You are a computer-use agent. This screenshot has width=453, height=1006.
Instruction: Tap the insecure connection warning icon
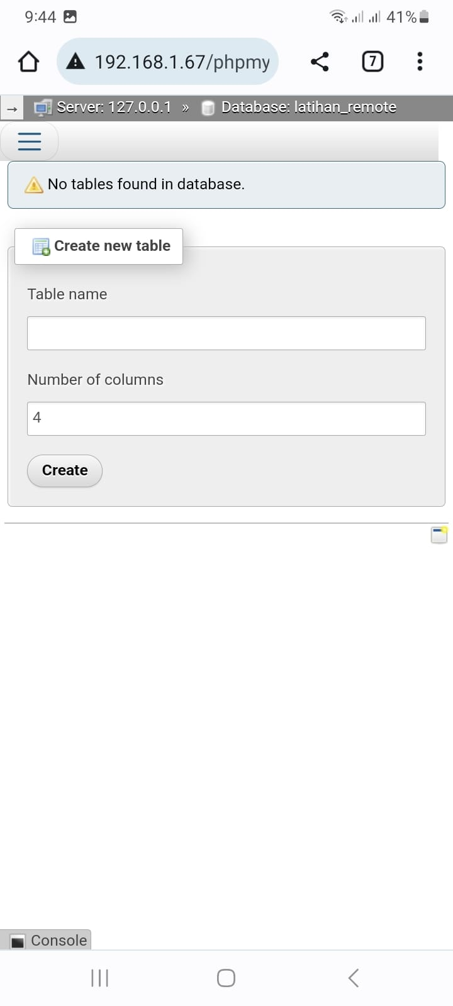pyautogui.click(x=75, y=61)
